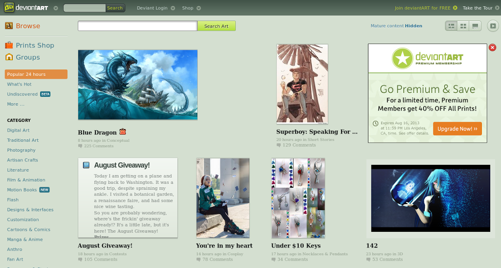
Task: Click the Prints Shop bag icon
Action: pos(9,45)
